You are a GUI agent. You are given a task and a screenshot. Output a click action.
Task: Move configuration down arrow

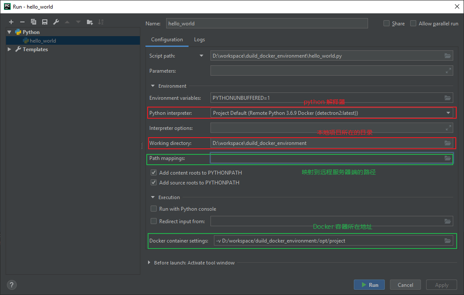coord(78,22)
